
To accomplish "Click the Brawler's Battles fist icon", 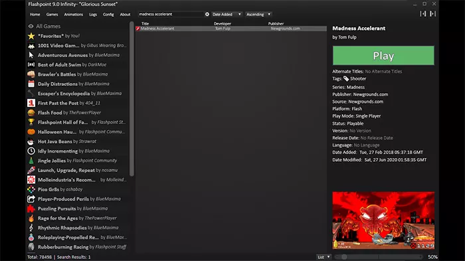I will click(31, 74).
